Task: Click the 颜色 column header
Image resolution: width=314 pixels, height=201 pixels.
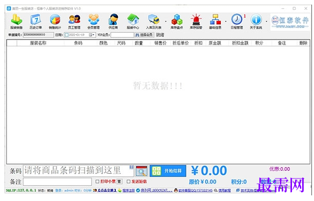Action: (103, 43)
